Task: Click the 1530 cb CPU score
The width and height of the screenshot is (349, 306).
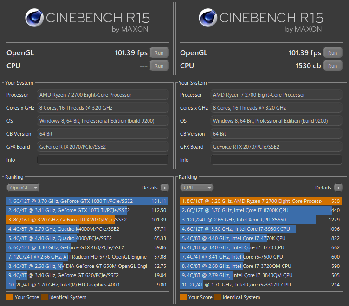Action: pyautogui.click(x=308, y=66)
